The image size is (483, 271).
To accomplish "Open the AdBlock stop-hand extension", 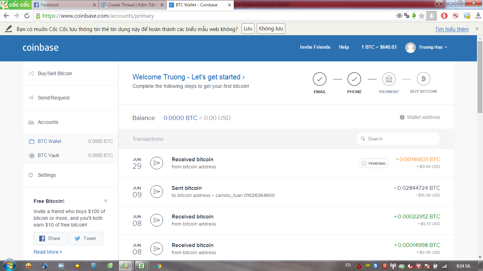I will tap(444, 16).
